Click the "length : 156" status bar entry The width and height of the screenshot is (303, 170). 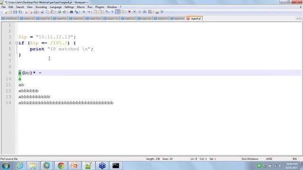coord(153,159)
